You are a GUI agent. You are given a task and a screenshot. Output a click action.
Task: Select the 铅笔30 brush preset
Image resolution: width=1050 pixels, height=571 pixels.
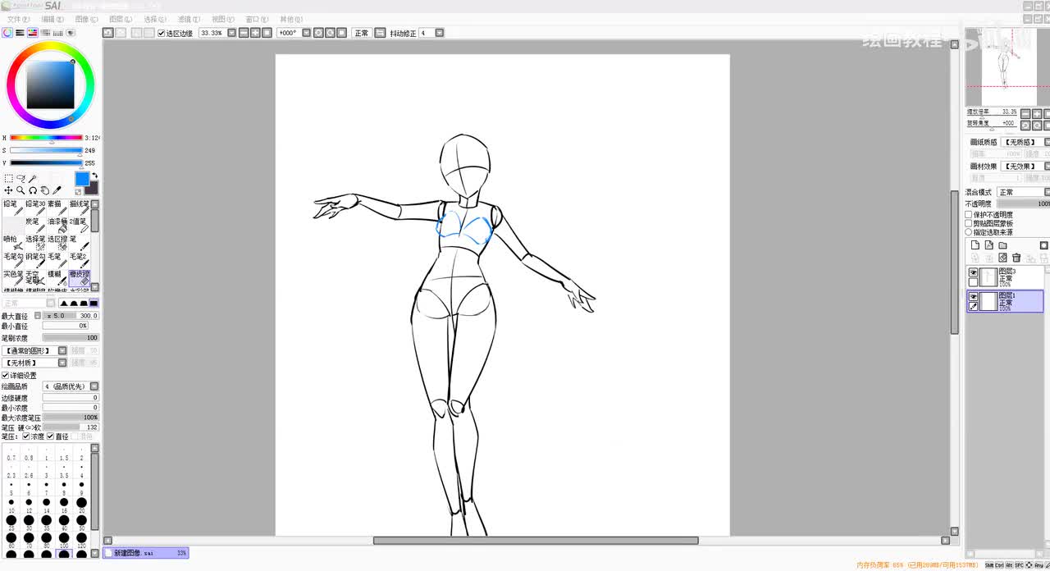coord(34,208)
